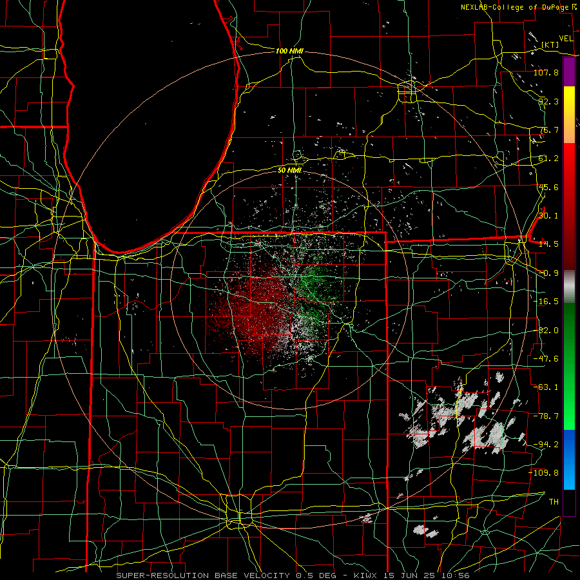The width and height of the screenshot is (580, 580).
Task: Select the purple segment of velocity colorbar
Action: [569, 72]
